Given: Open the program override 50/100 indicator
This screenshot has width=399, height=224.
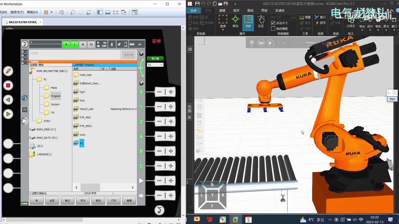Looking at the screenshot, I should coord(101,44).
